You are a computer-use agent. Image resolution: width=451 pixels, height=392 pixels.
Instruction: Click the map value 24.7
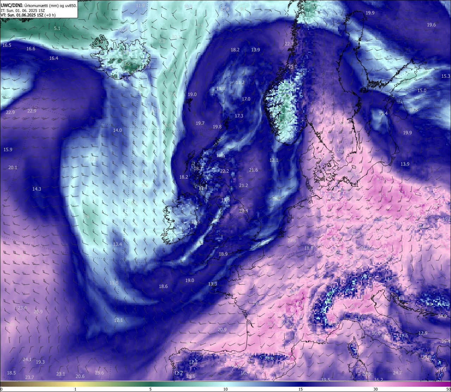pyautogui.click(x=397, y=373)
